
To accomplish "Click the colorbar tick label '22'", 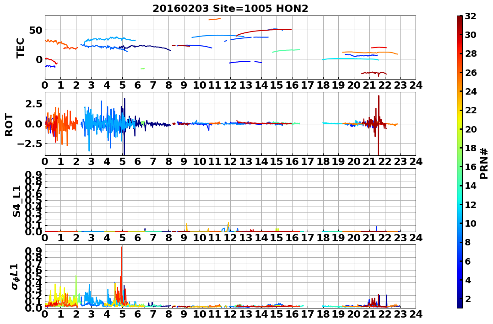I will 471,110.
